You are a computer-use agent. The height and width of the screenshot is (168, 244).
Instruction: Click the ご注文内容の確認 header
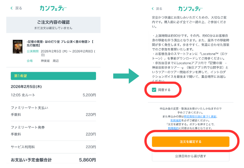[x=53, y=22]
